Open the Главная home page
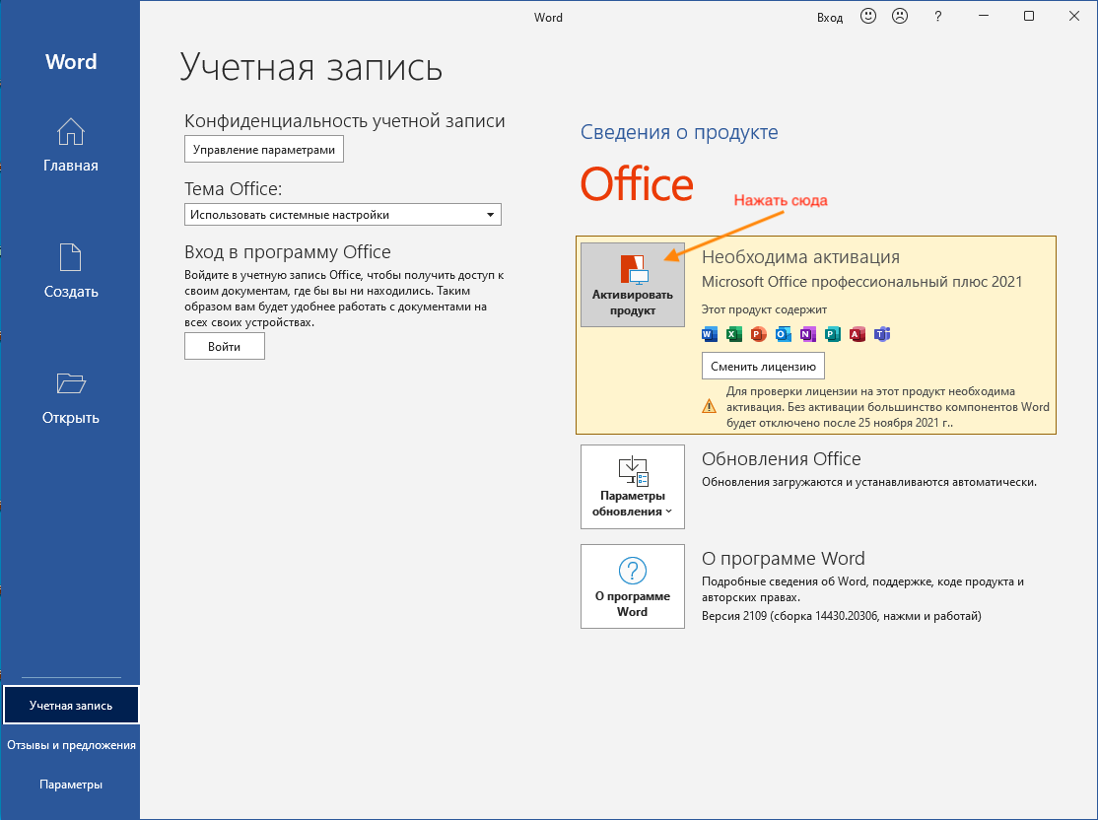The image size is (1098, 820). click(71, 146)
